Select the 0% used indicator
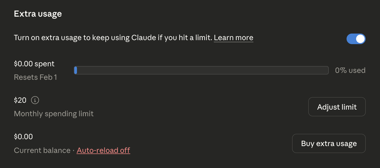The image size is (380, 168). [x=350, y=70]
